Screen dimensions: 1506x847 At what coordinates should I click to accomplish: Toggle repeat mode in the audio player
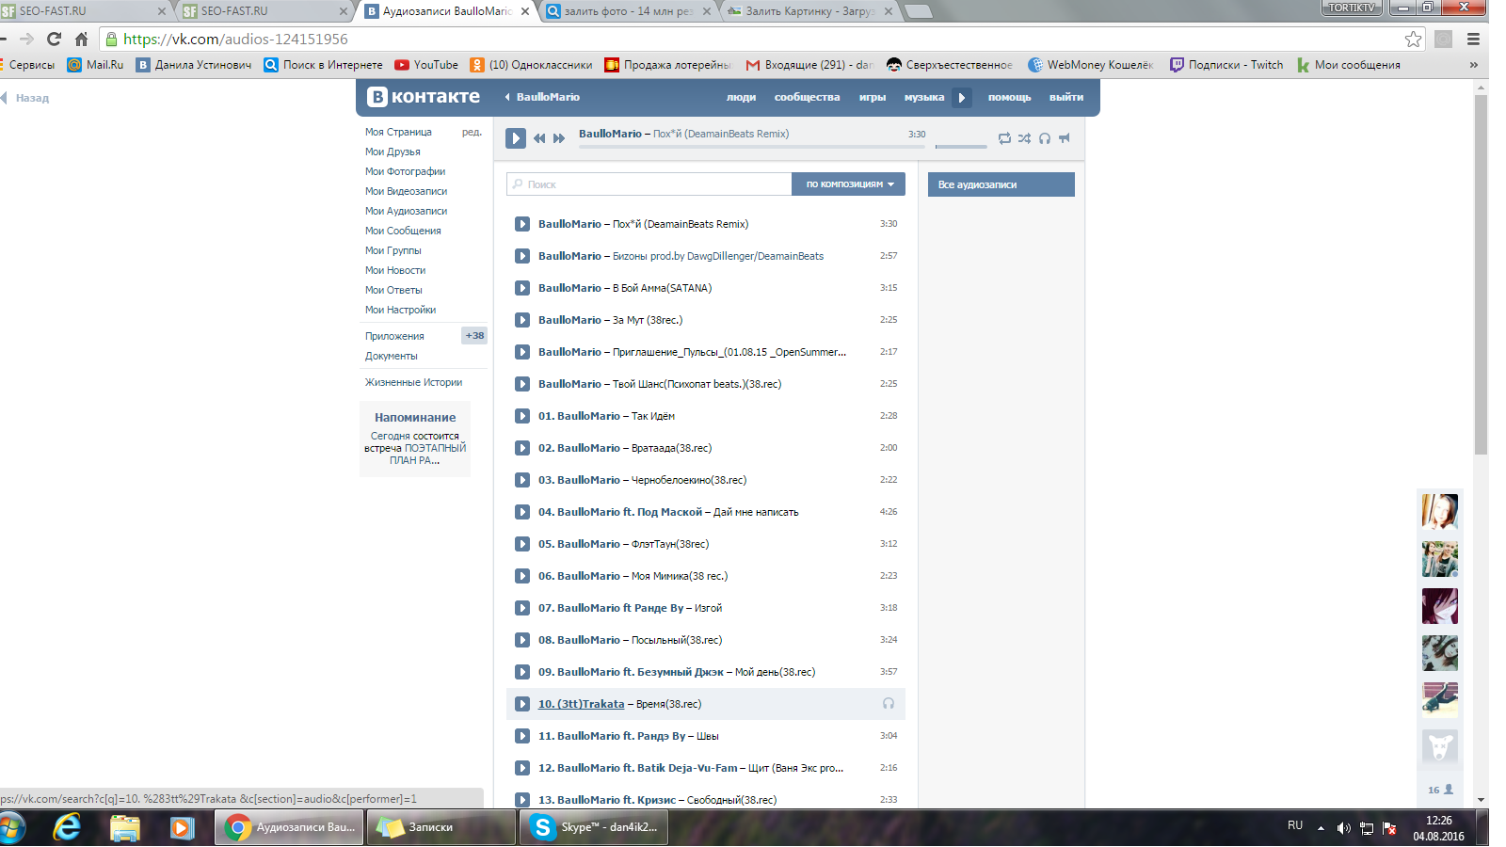(1004, 138)
